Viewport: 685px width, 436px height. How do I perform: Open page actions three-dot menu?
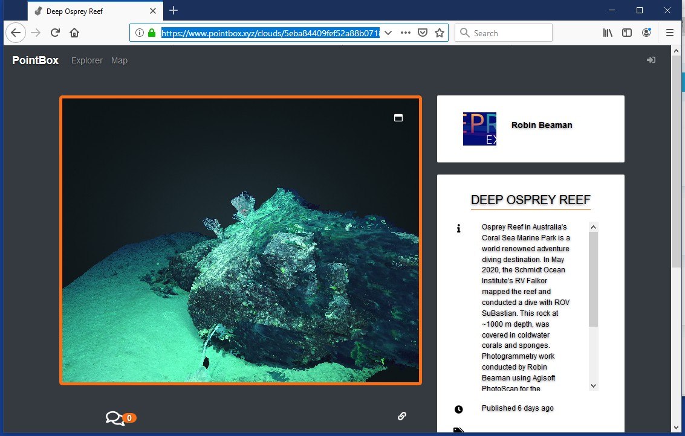tap(406, 33)
